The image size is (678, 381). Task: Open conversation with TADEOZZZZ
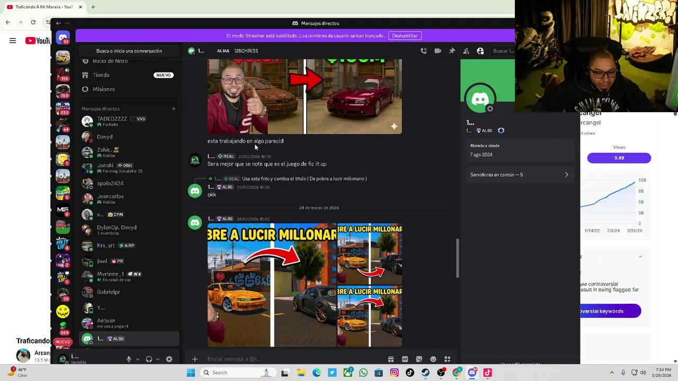point(129,121)
